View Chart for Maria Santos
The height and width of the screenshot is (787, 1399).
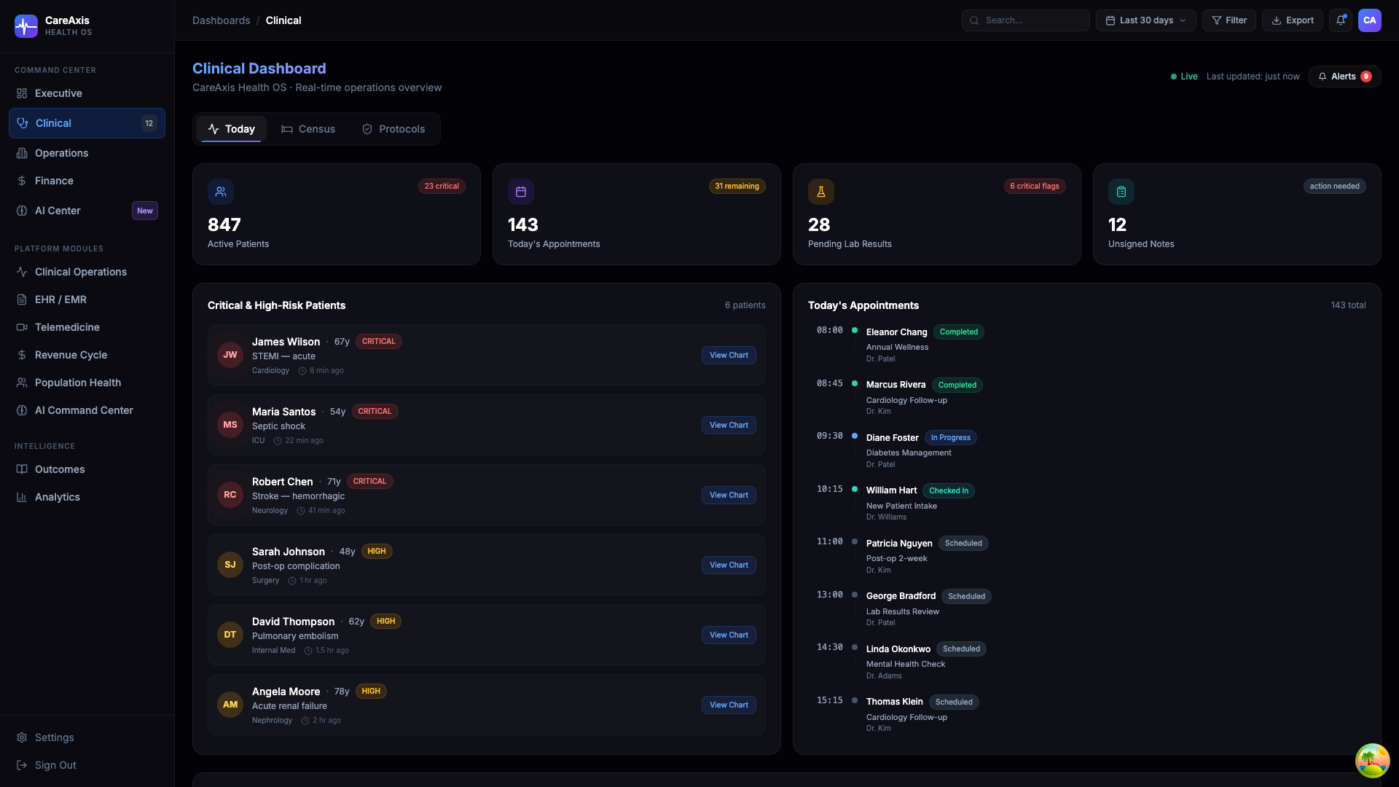(x=729, y=425)
